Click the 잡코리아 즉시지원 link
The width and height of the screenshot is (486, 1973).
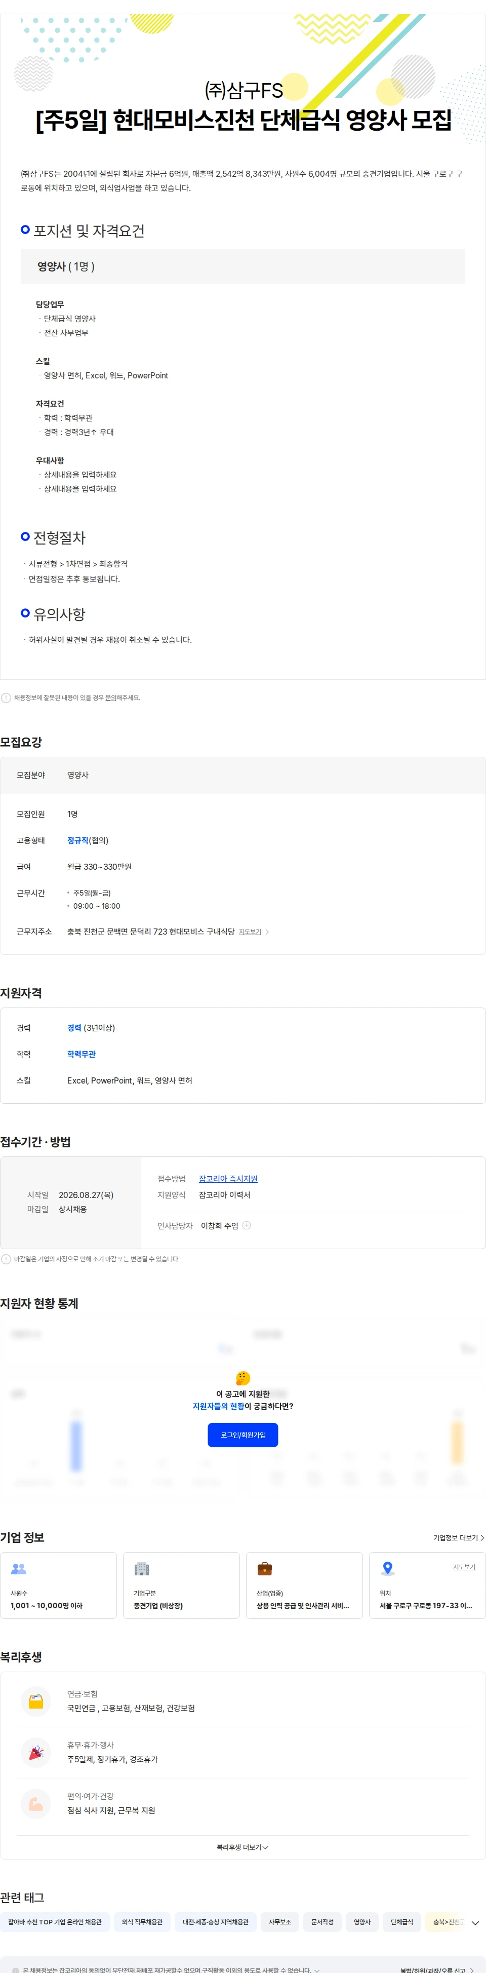tap(228, 1179)
